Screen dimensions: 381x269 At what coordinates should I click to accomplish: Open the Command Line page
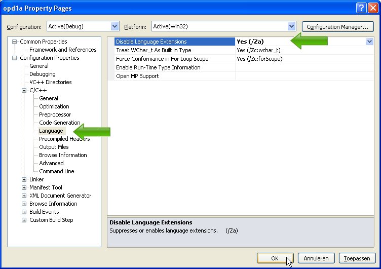click(56, 171)
